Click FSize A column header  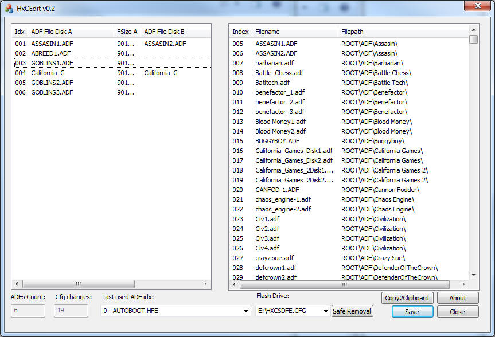(x=127, y=32)
